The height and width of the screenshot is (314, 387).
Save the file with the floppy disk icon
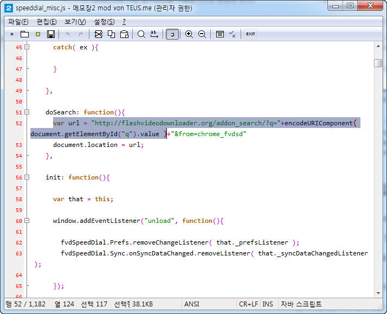point(51,34)
